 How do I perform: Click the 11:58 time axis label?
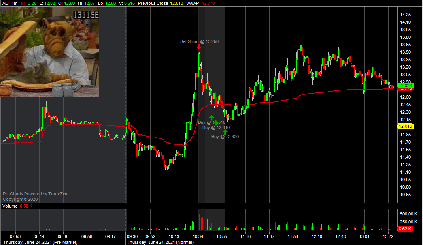tap(293, 236)
